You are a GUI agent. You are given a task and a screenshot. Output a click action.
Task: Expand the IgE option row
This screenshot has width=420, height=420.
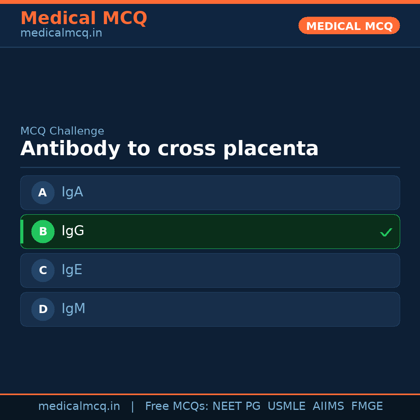(x=210, y=270)
